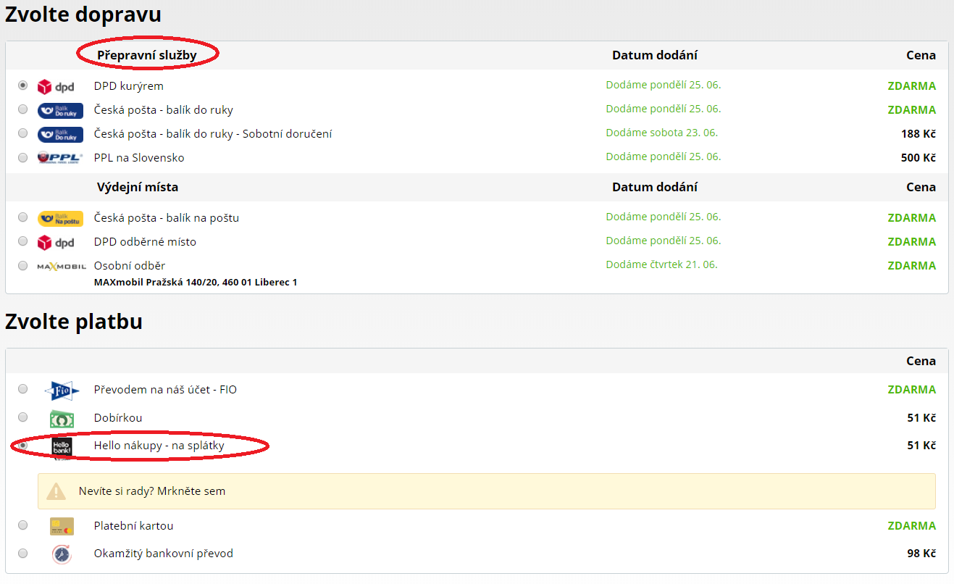
Task: Click the 'Okamžitý bankovní převod' label
Action: click(x=164, y=554)
